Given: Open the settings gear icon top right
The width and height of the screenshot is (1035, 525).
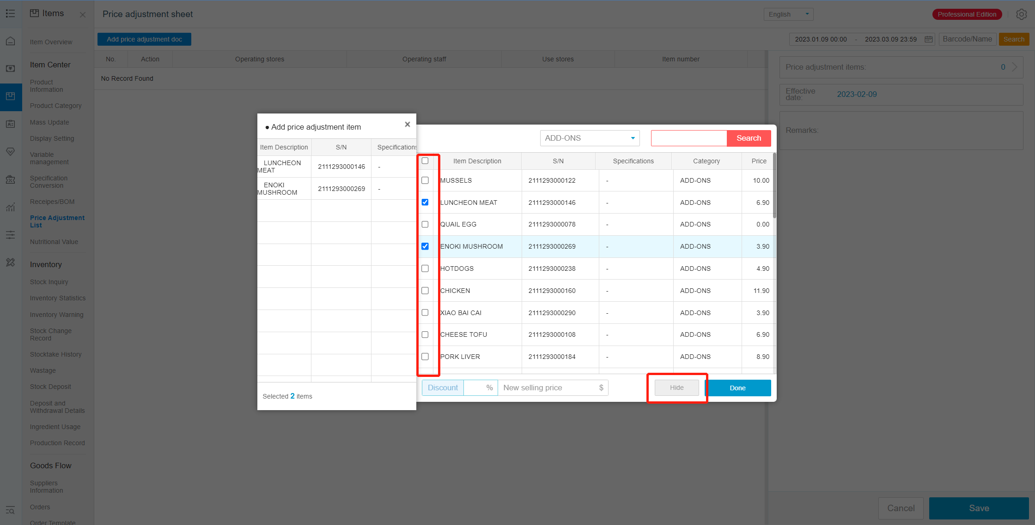Looking at the screenshot, I should (x=1021, y=14).
